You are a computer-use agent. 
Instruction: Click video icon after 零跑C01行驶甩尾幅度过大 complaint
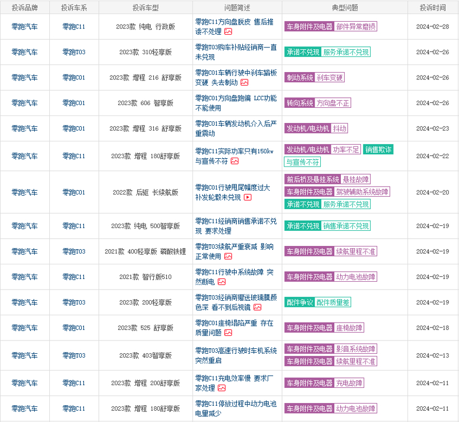[x=247, y=197]
